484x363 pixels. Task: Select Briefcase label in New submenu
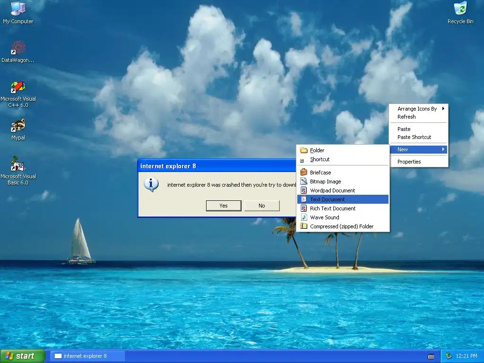coord(320,172)
